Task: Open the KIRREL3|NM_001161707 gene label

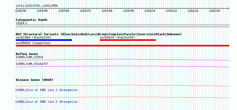Action: pyautogui.click(x=32, y=64)
